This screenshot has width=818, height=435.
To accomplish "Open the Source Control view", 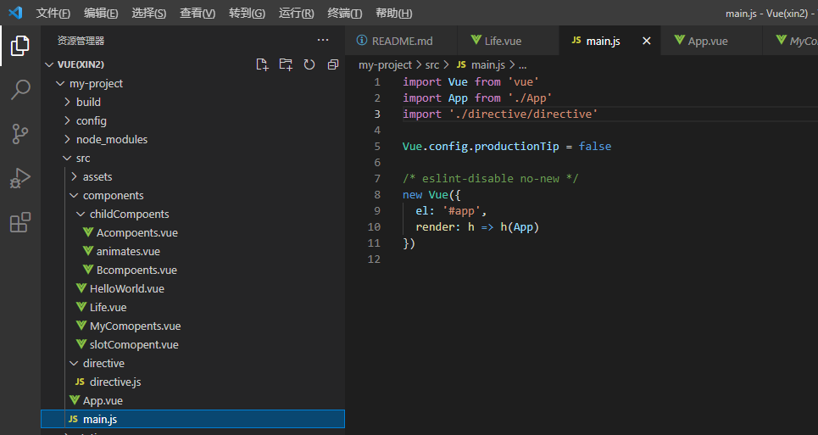I will pyautogui.click(x=19, y=134).
